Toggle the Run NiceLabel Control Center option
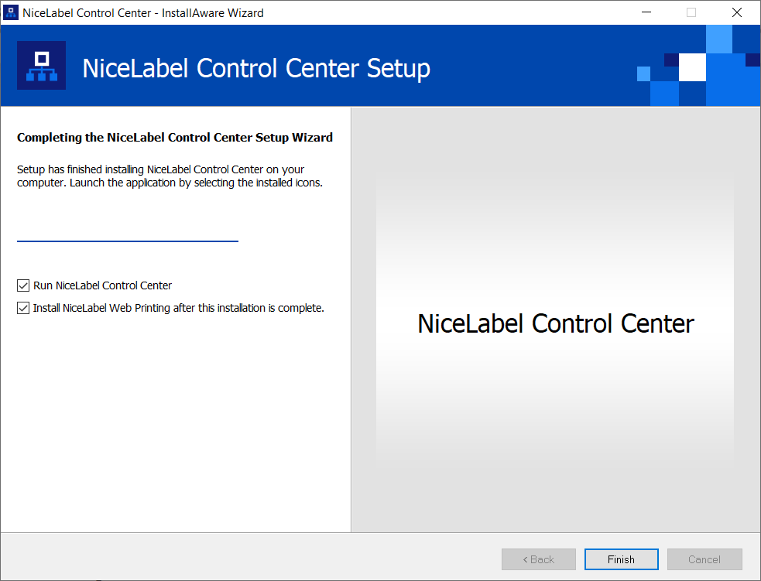The image size is (761, 581). 22,285
